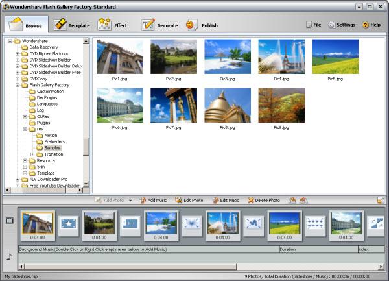Switch to the Browse tab
Image resolution: width=389 pixels, height=281 pixels.
[x=27, y=25]
